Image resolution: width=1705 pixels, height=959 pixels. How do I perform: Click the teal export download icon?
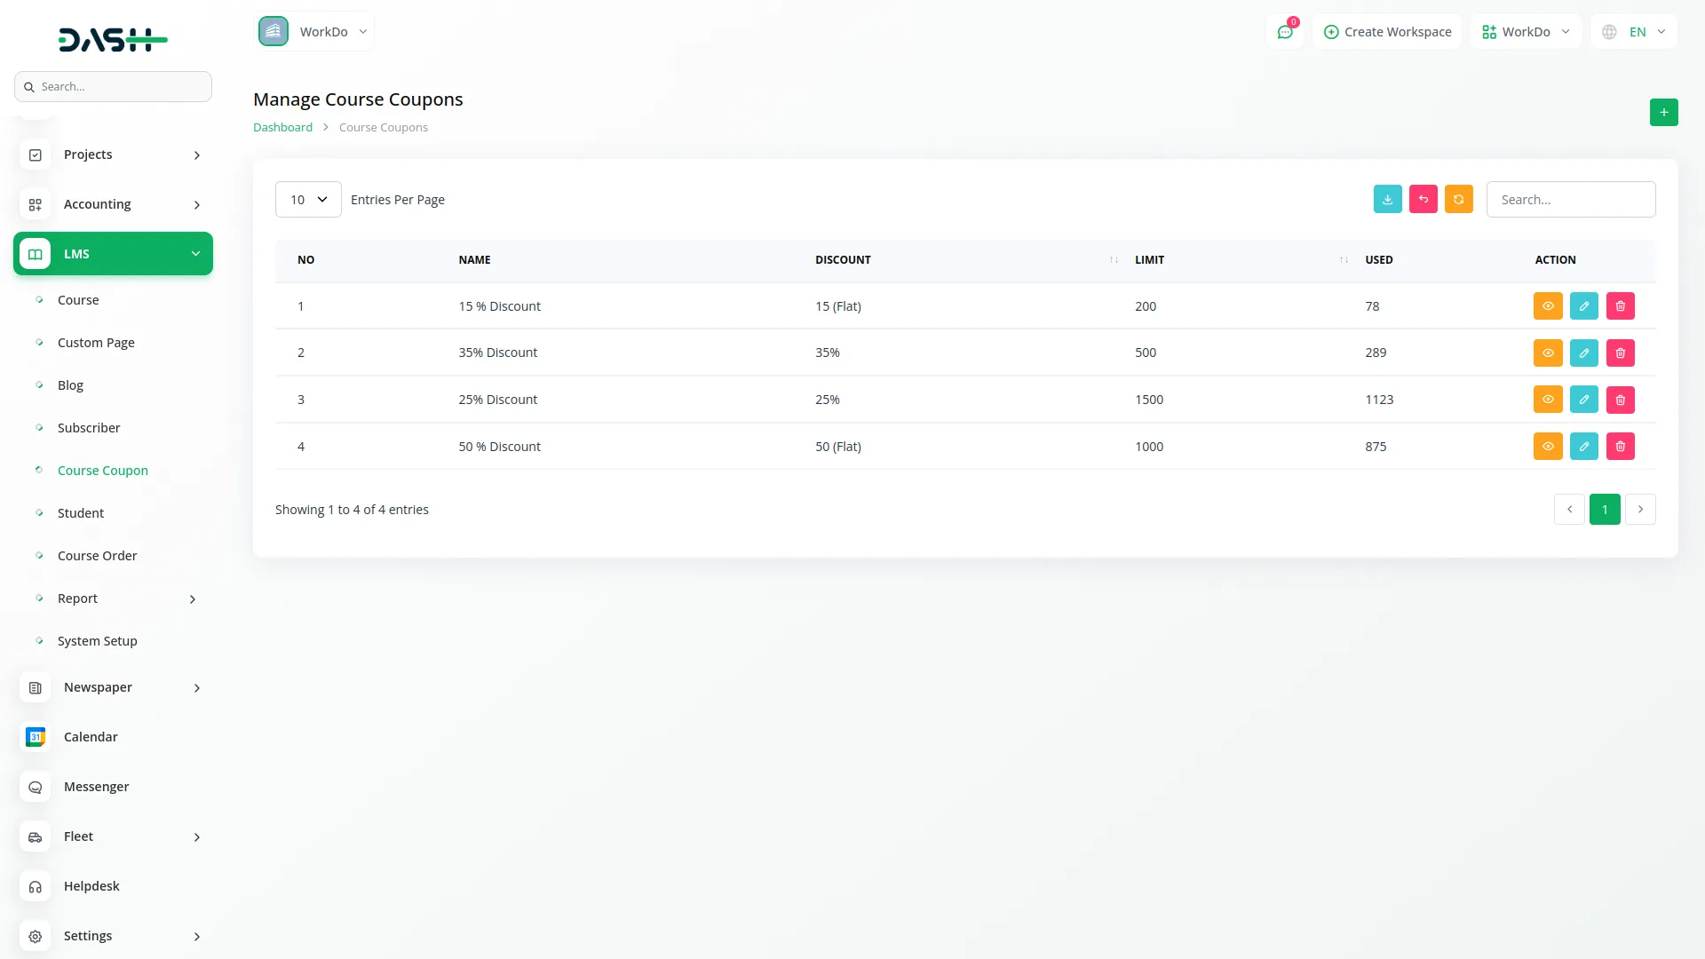1387,200
